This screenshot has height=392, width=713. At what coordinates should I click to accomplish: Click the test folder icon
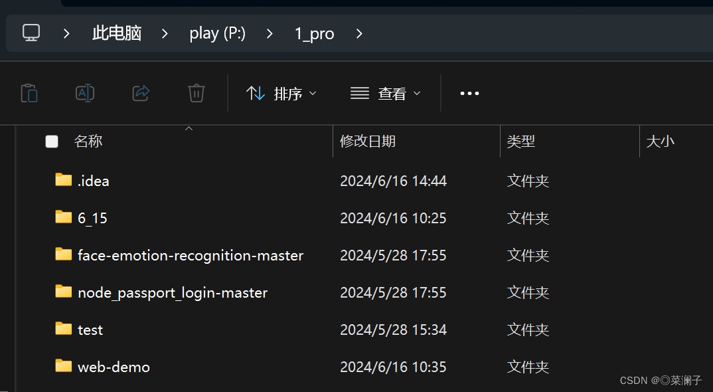click(x=63, y=329)
